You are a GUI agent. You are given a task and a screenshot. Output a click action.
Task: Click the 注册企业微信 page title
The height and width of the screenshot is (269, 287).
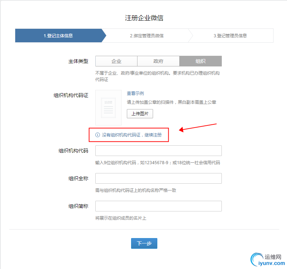click(x=144, y=18)
